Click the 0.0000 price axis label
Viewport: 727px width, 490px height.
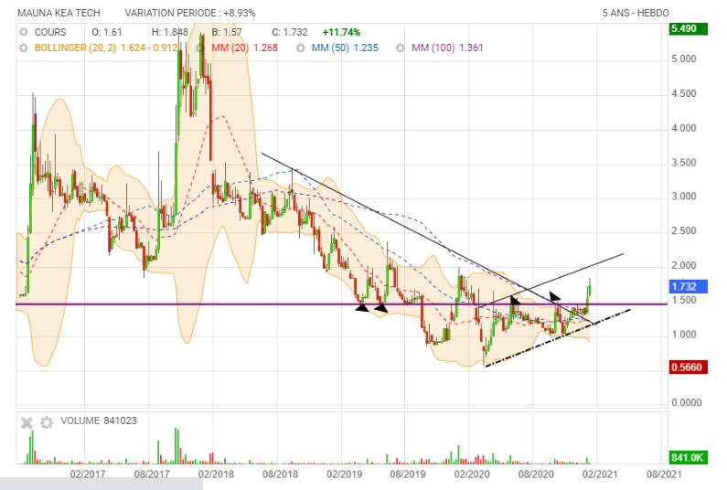click(x=687, y=403)
